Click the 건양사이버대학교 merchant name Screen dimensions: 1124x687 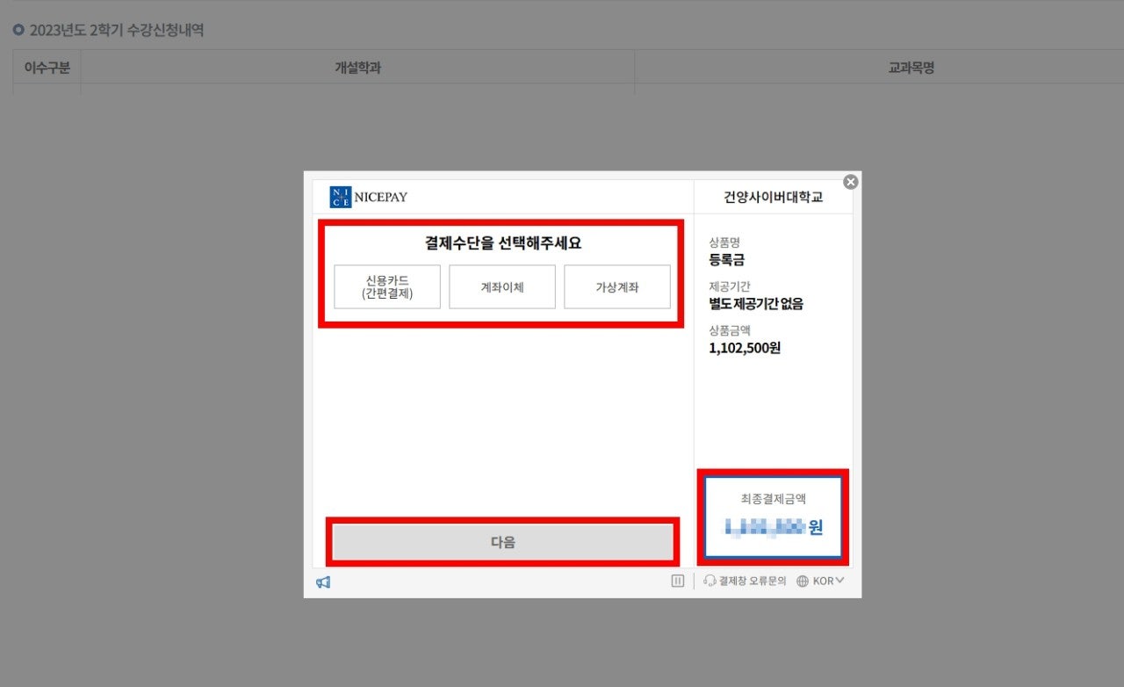(773, 198)
